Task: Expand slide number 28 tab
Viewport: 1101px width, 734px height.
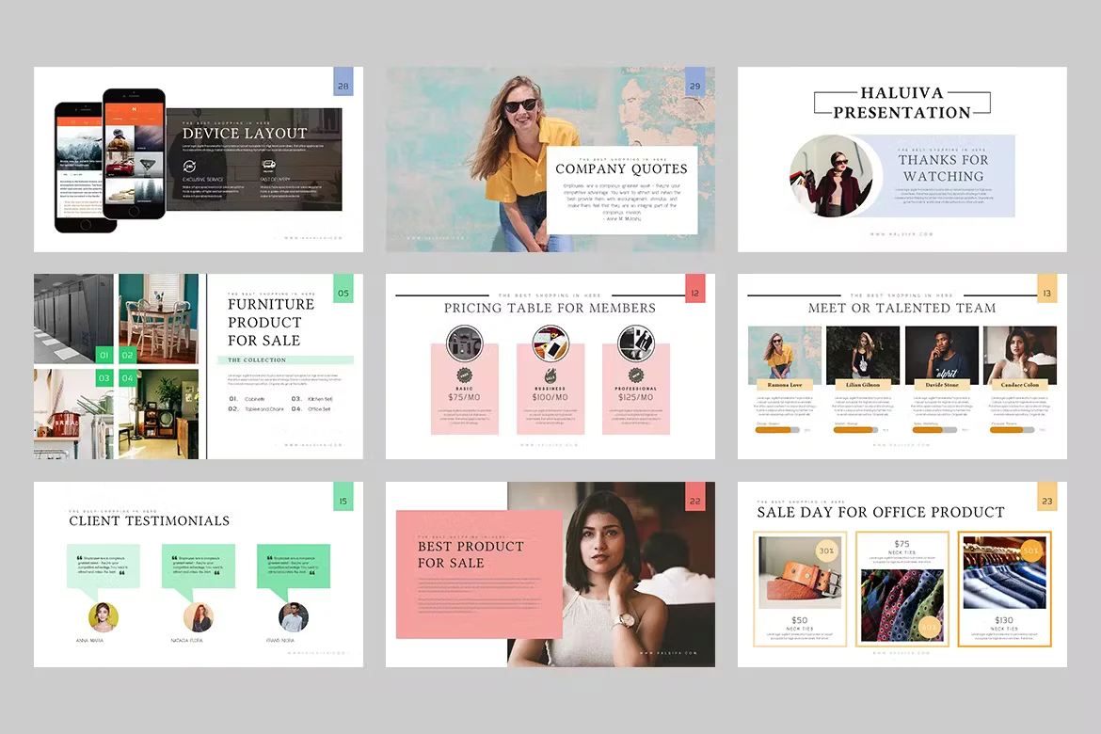Action: 343,83
